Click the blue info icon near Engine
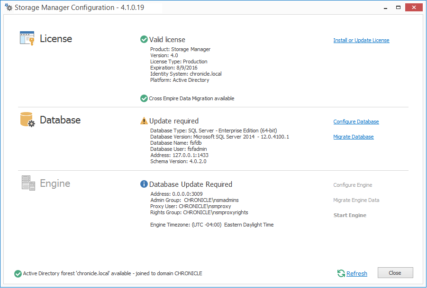 click(144, 184)
